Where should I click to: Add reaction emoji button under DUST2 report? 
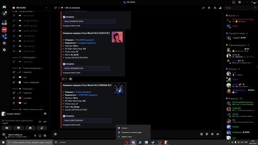coord(71,79)
